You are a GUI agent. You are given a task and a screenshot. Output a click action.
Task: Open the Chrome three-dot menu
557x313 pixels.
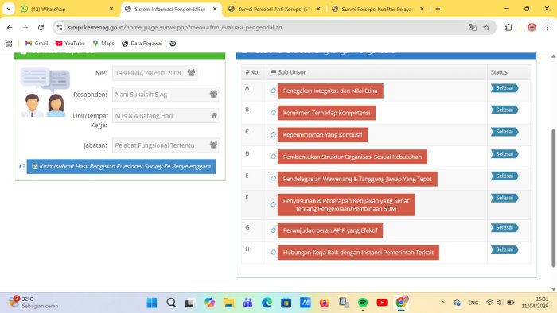click(547, 27)
